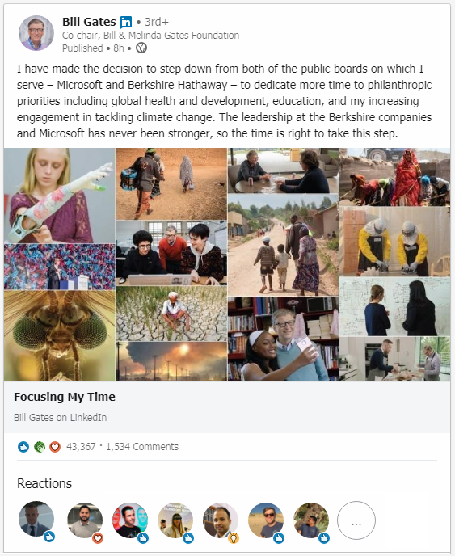Click the green Celebrate reaction icon
The height and width of the screenshot is (556, 455).
[x=40, y=447]
